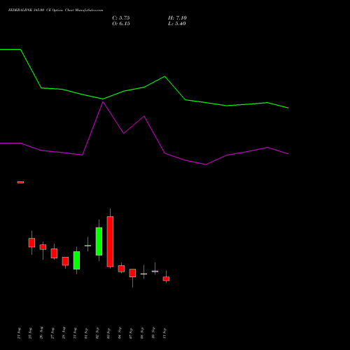
Task: Click the high value H: 7.10
Action: (177, 18)
